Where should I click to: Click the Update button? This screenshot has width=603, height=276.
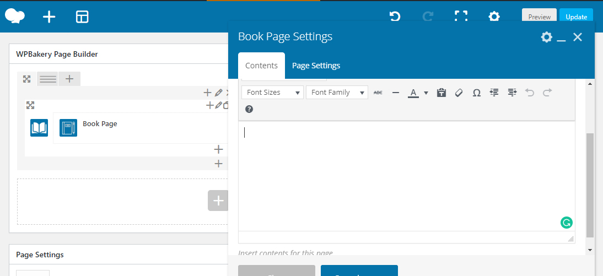(576, 17)
